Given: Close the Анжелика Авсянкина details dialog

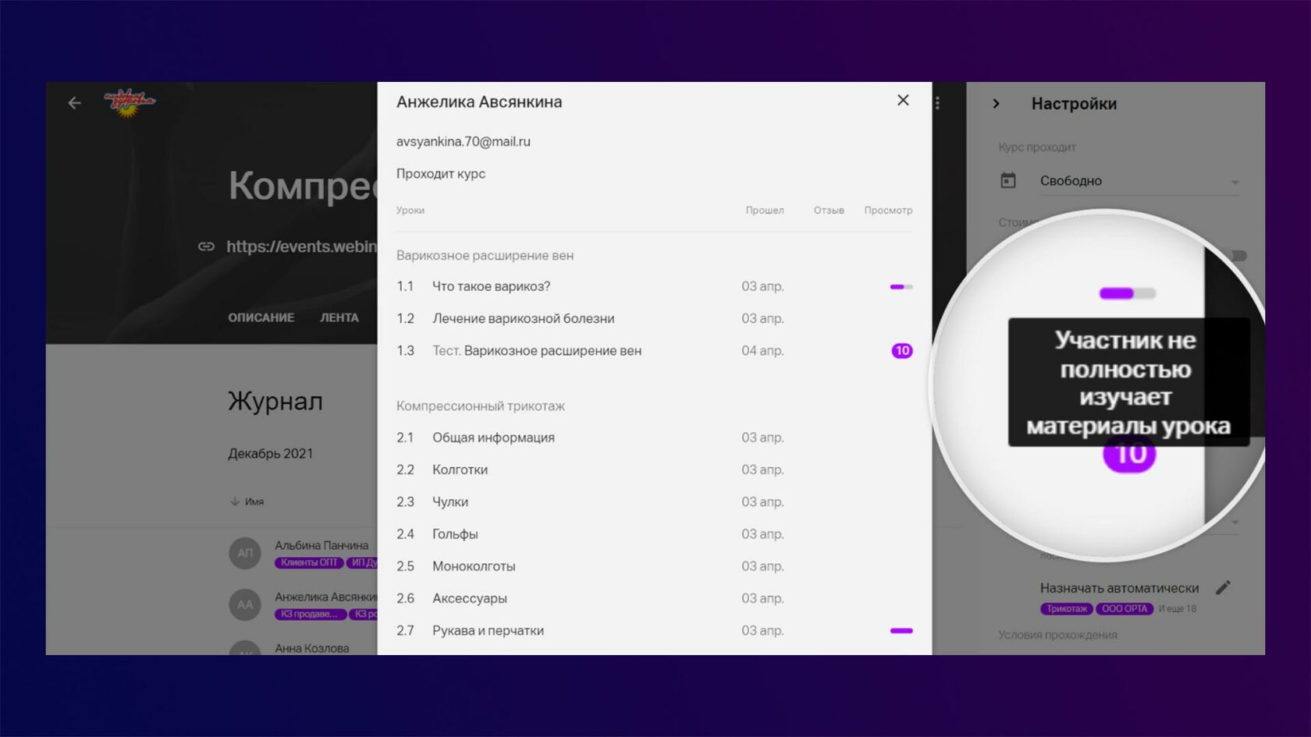Looking at the screenshot, I should 903,101.
